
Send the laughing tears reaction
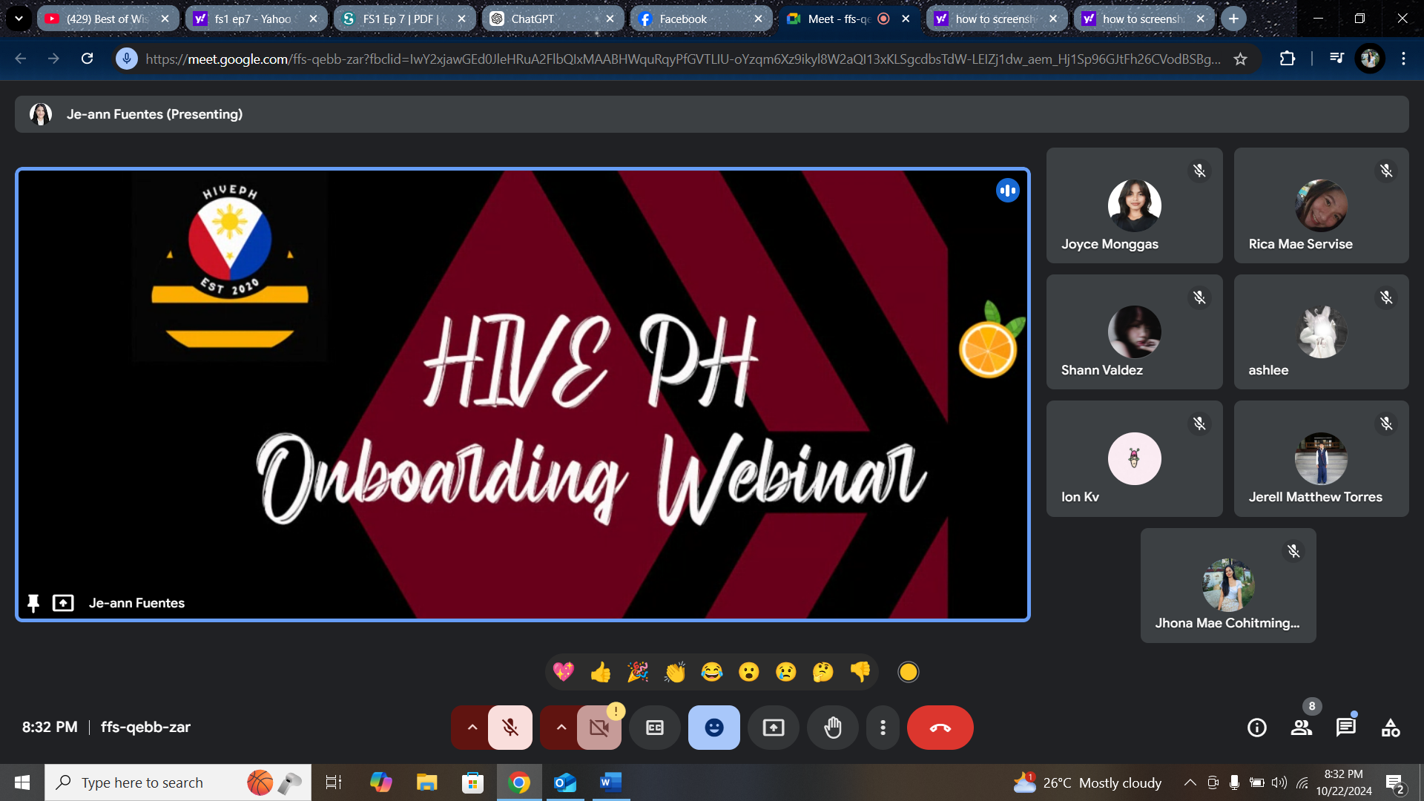[x=712, y=672]
